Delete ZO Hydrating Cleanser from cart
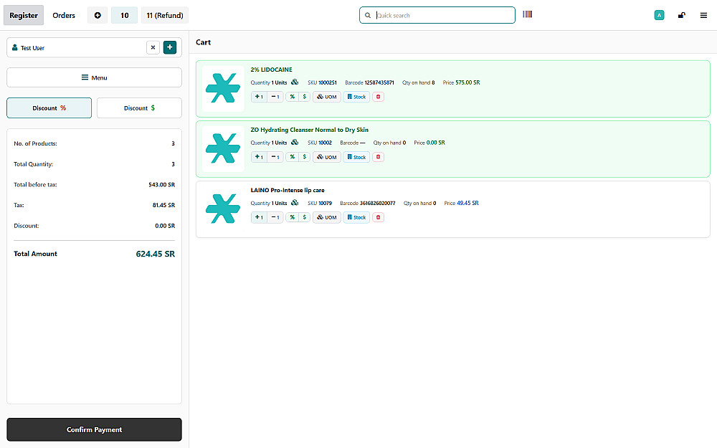The height and width of the screenshot is (448, 717). pyautogui.click(x=378, y=157)
